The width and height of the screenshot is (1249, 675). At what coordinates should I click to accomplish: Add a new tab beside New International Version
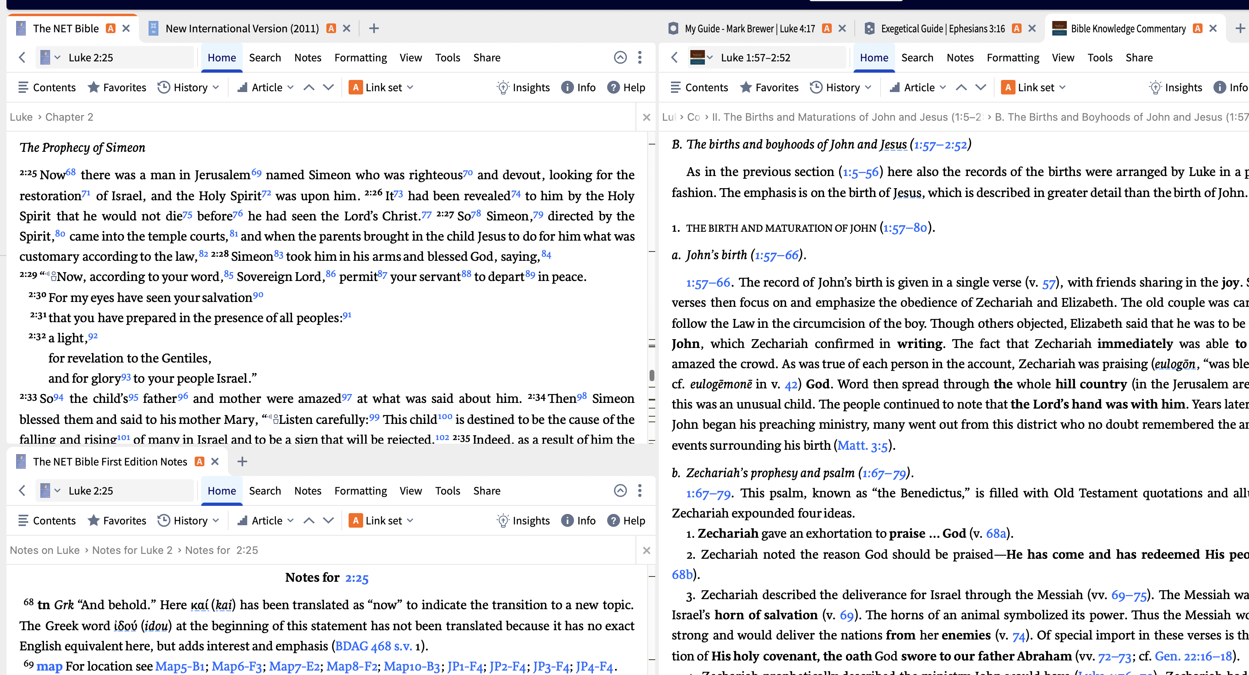pyautogui.click(x=373, y=29)
